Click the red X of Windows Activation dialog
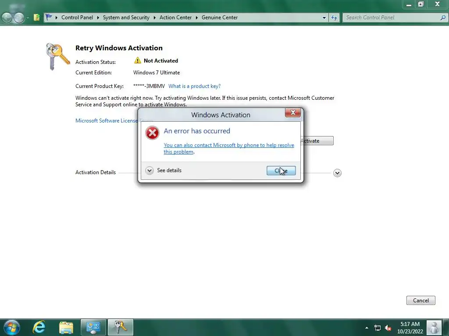449x336 pixels. 292,112
